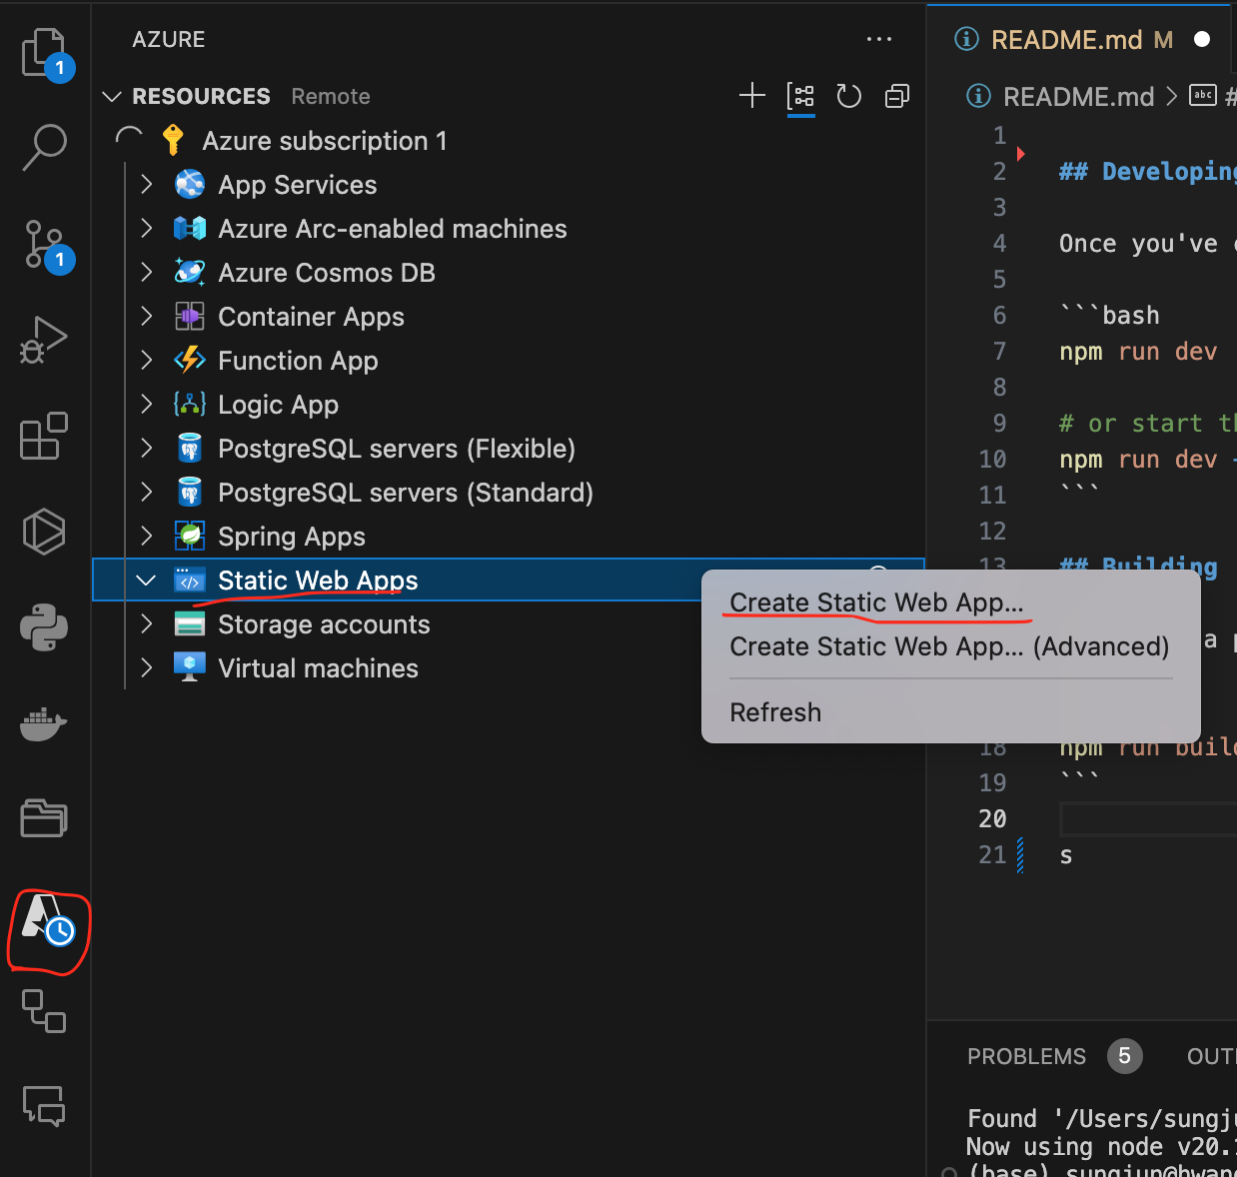Open the Project Manager folders icon
The width and height of the screenshot is (1237, 1177).
click(44, 818)
